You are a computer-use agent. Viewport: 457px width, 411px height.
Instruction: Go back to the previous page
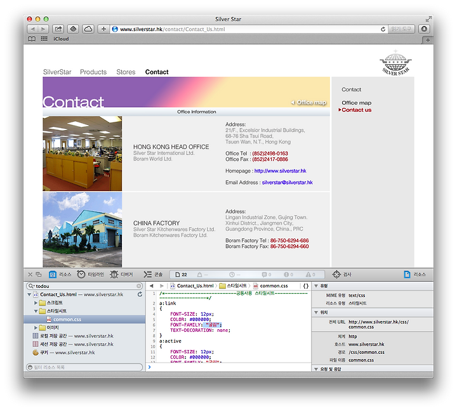tap(32, 29)
